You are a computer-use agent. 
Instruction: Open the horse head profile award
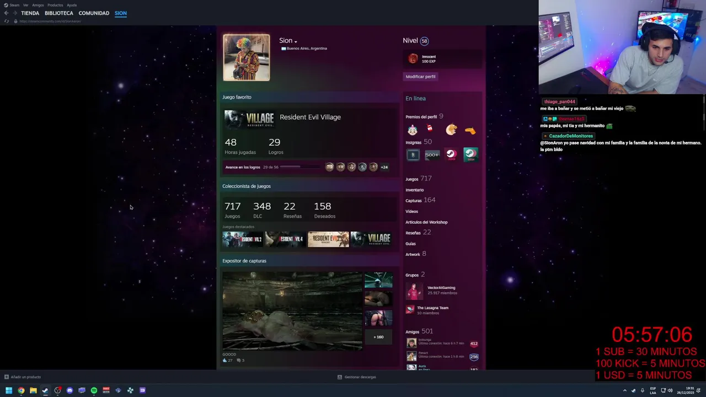pos(451,130)
